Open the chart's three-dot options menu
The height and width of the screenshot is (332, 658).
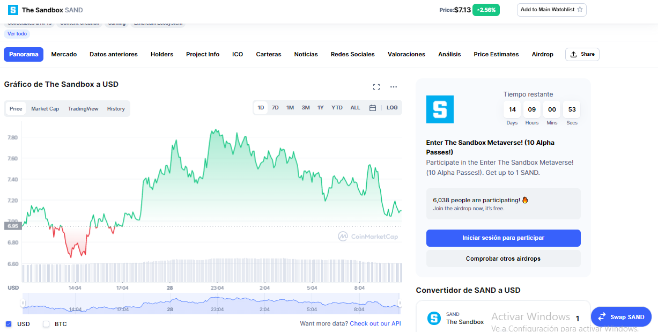[x=394, y=87]
